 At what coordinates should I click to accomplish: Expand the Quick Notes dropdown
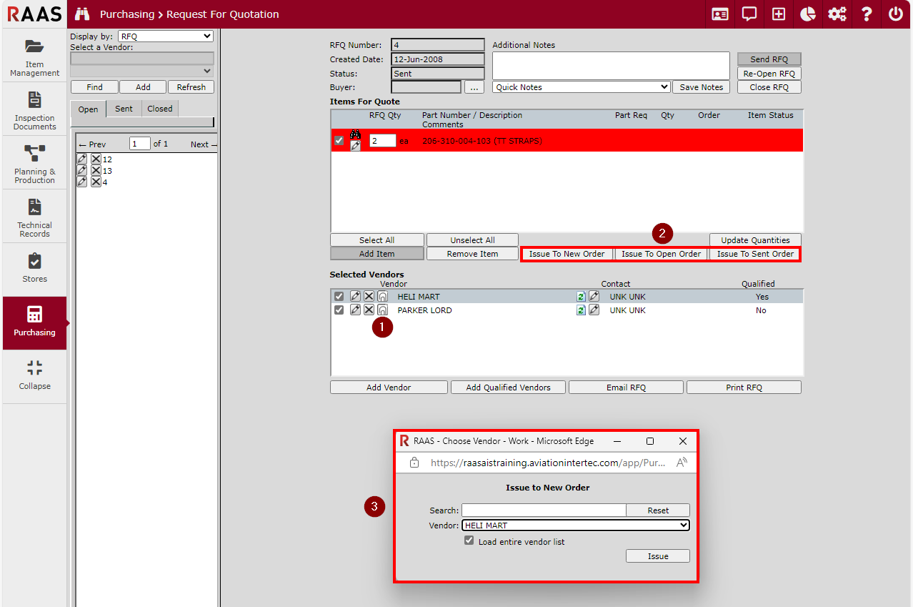pyautogui.click(x=581, y=87)
